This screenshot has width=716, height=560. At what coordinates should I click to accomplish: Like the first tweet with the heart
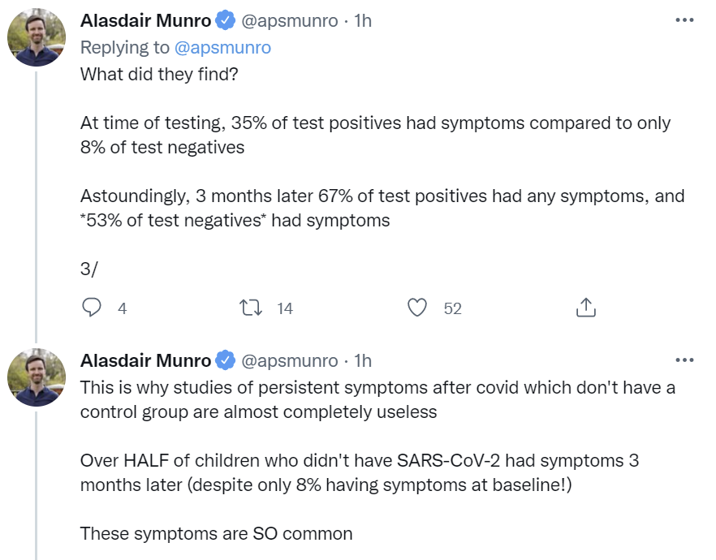click(x=417, y=308)
